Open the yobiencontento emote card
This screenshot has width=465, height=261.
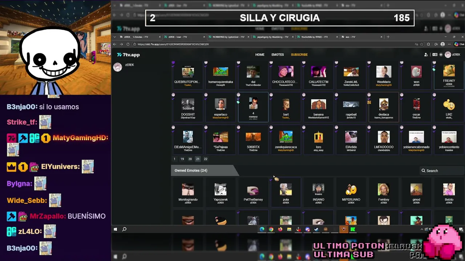(x=449, y=140)
